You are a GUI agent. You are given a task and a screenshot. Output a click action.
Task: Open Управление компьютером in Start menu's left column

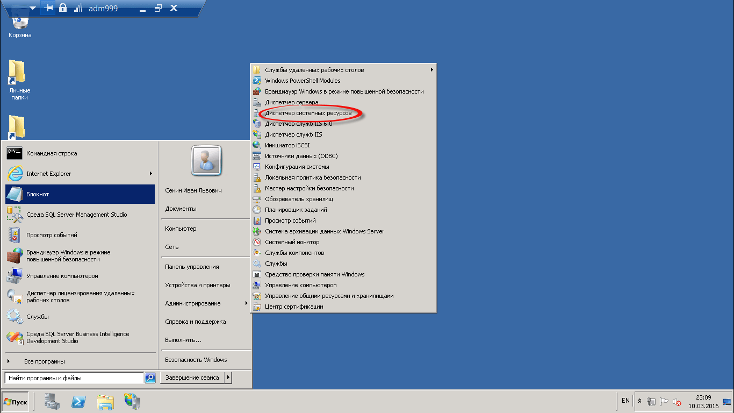click(x=80, y=276)
